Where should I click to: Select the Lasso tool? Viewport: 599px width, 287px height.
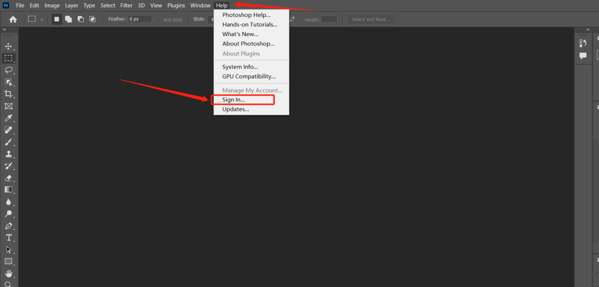tap(8, 70)
